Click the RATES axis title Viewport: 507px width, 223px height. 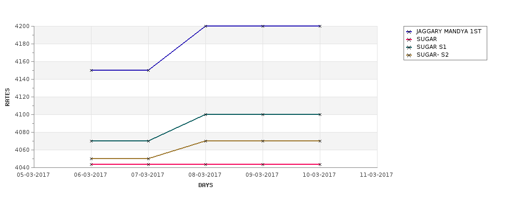[x=7, y=97]
